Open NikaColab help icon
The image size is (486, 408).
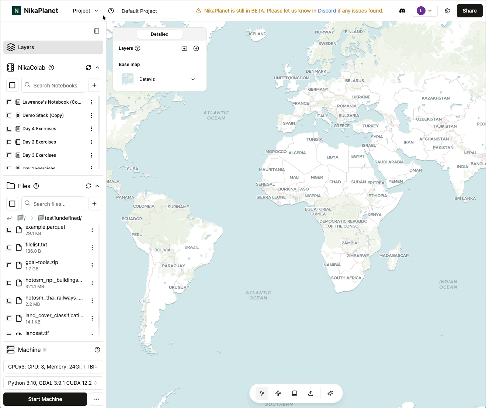(x=51, y=68)
